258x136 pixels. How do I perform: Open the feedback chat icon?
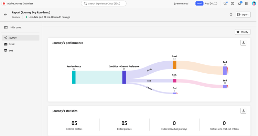tap(225, 3)
